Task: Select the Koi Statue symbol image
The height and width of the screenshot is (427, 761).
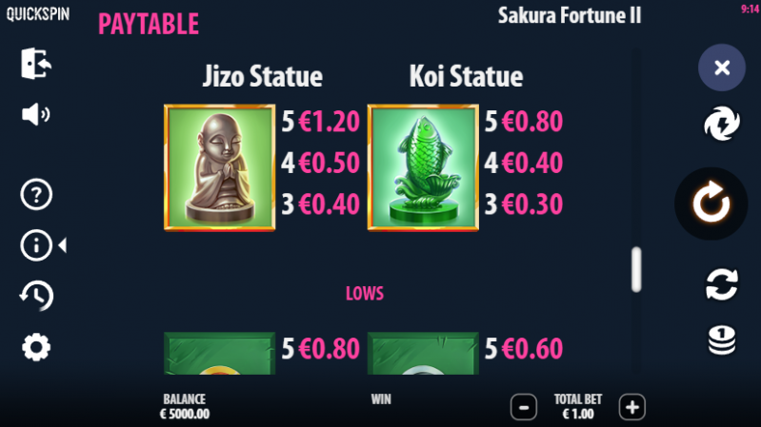Action: coord(423,167)
